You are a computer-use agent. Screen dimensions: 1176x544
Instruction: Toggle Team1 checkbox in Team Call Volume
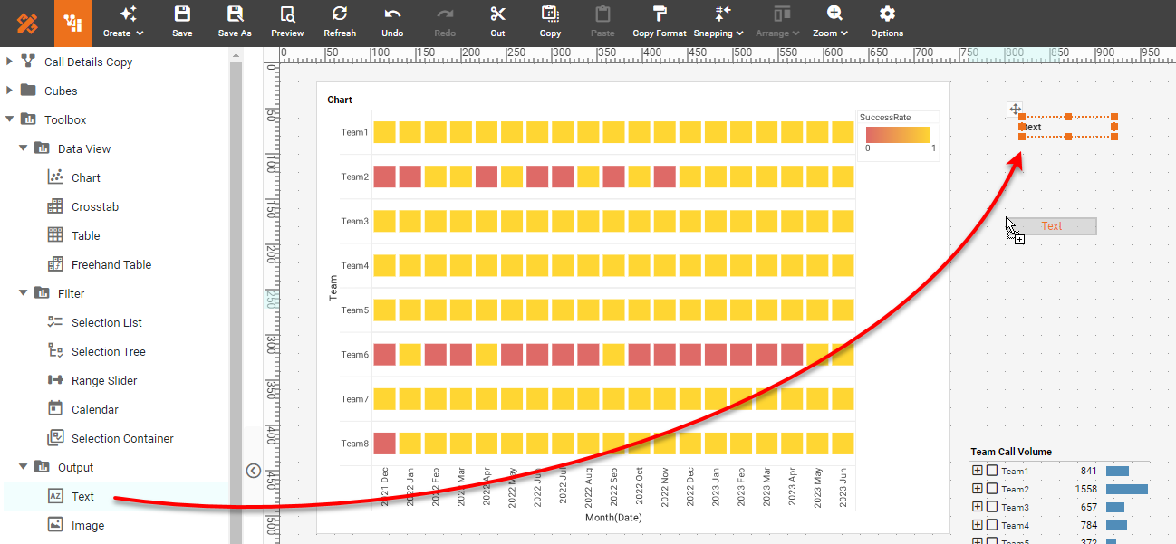point(992,471)
